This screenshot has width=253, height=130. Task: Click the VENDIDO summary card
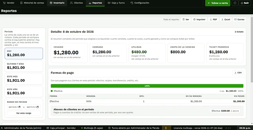[x=69, y=53]
